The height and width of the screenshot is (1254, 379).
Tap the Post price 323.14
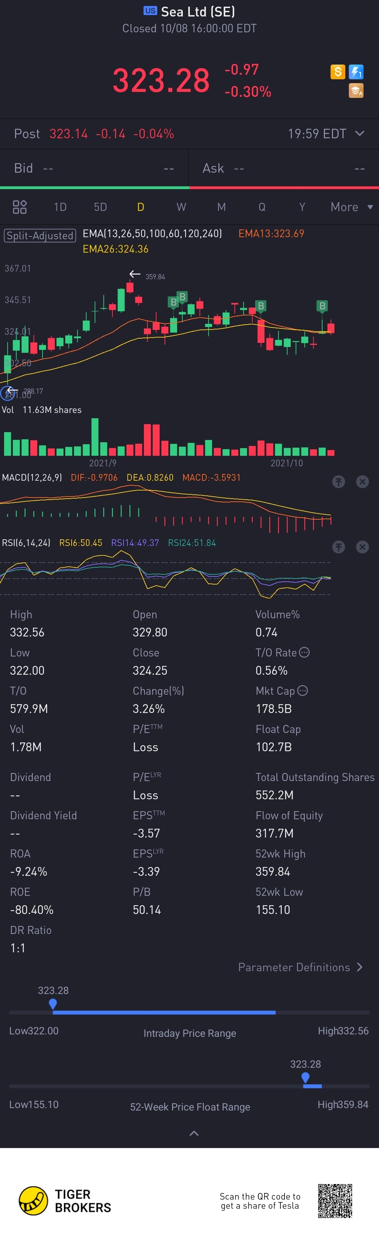tap(69, 134)
